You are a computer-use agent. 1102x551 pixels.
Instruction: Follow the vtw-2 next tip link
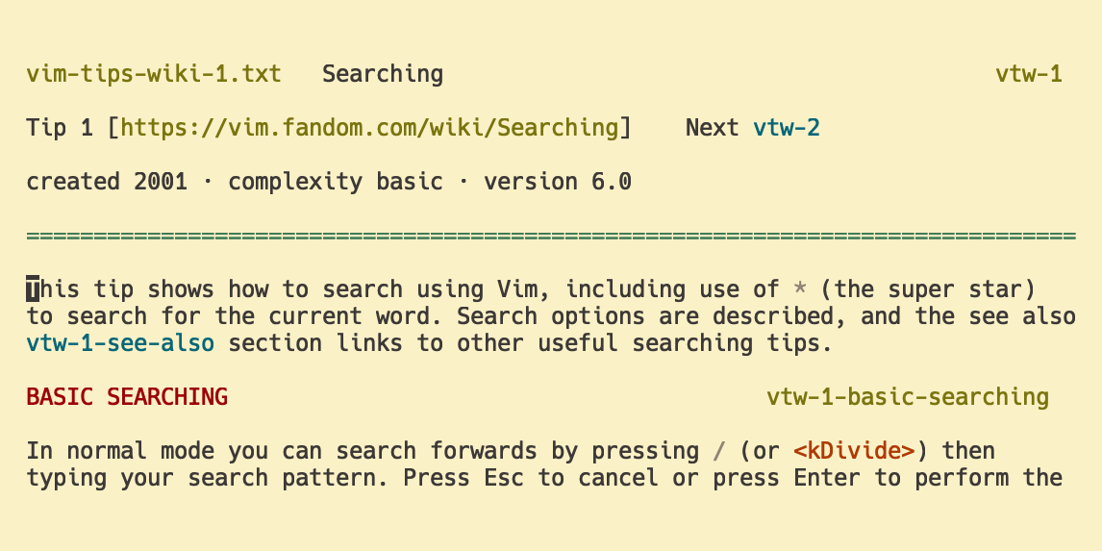pos(787,128)
